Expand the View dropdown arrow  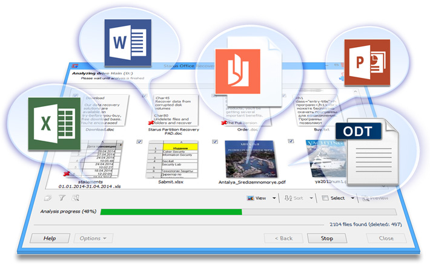coord(274,198)
